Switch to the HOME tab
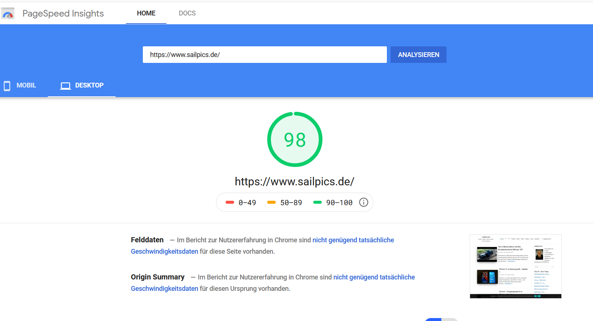The height and width of the screenshot is (321, 593). point(146,13)
